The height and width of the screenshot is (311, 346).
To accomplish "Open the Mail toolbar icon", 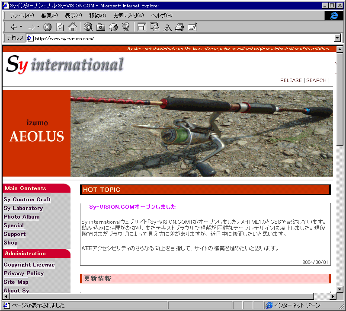I will pyautogui.click(x=154, y=27).
